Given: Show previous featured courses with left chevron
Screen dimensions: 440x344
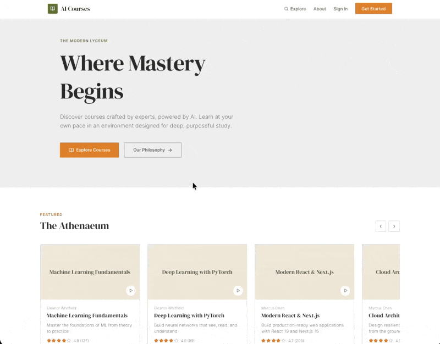Looking at the screenshot, I should (381, 226).
